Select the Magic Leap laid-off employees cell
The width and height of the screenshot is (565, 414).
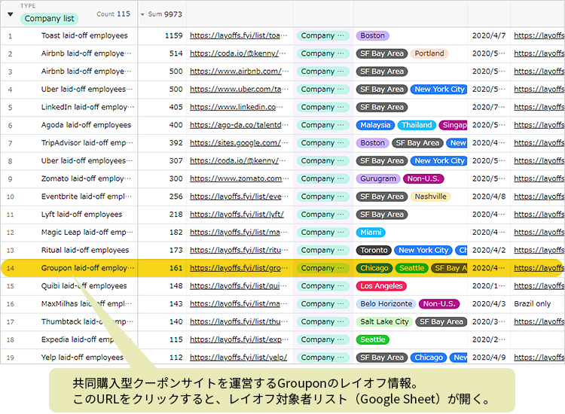tap(87, 232)
